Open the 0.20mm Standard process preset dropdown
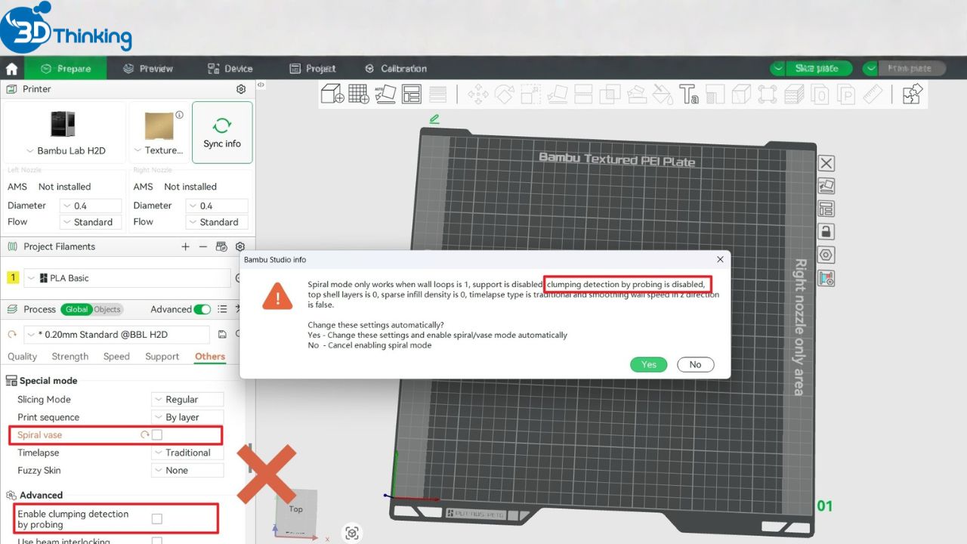Viewport: 967px width, 544px height. [x=117, y=334]
